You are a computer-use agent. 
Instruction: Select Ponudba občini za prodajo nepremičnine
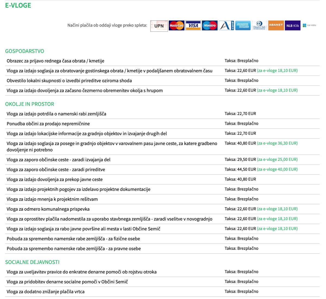pyautogui.click(x=48, y=124)
